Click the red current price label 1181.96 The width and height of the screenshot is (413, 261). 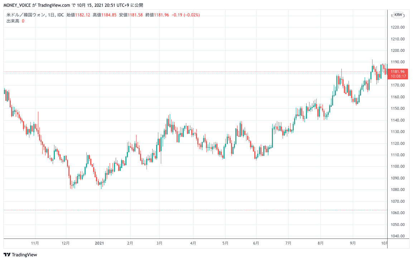pyautogui.click(x=398, y=72)
